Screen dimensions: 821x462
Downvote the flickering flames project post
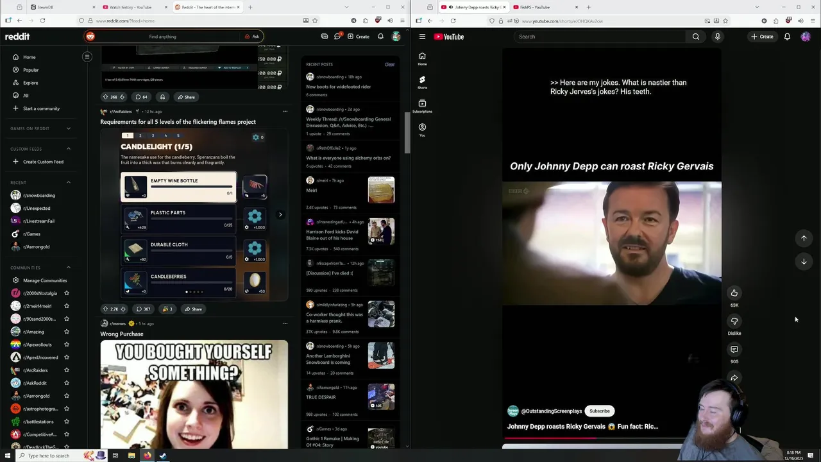pyautogui.click(x=123, y=309)
